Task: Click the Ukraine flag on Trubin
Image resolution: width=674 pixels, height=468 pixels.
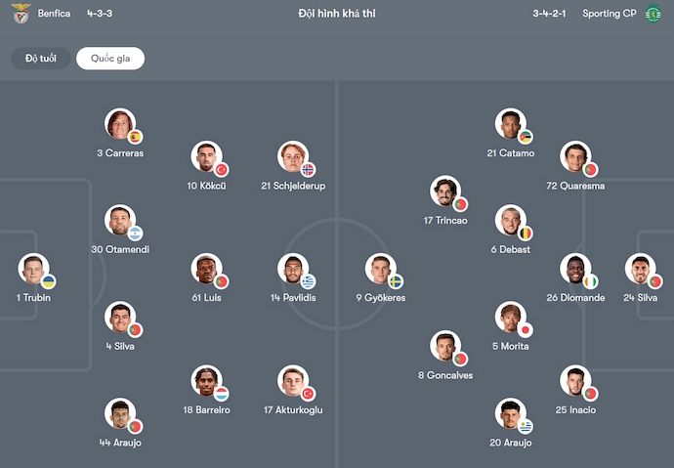Action: 49,281
